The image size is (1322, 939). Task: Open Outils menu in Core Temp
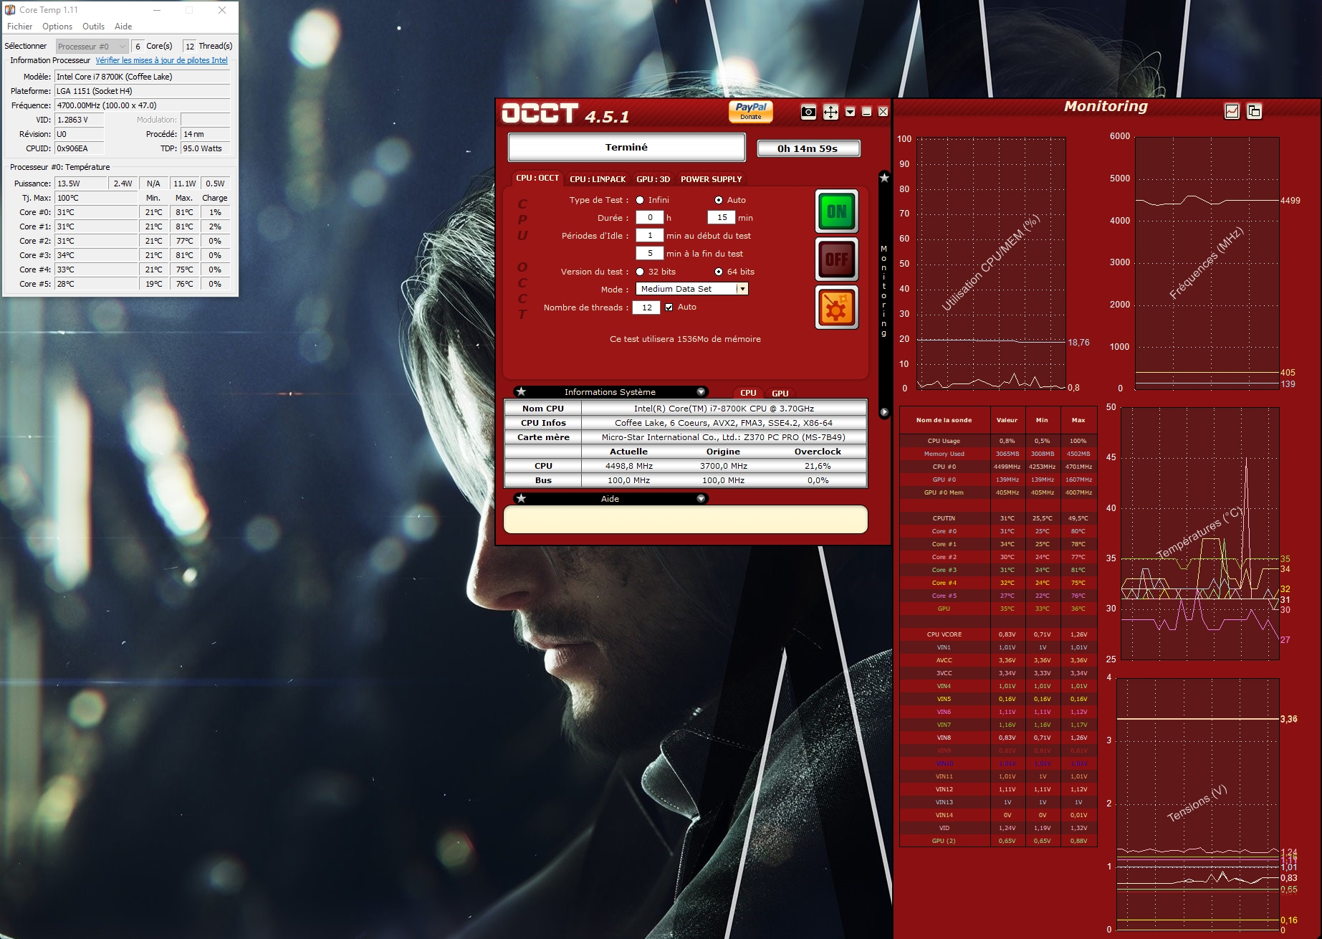click(x=93, y=27)
